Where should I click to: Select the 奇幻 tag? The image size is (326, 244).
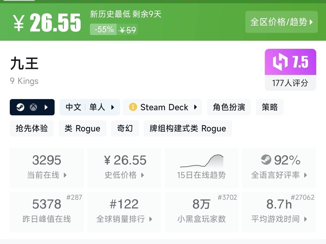[125, 128]
